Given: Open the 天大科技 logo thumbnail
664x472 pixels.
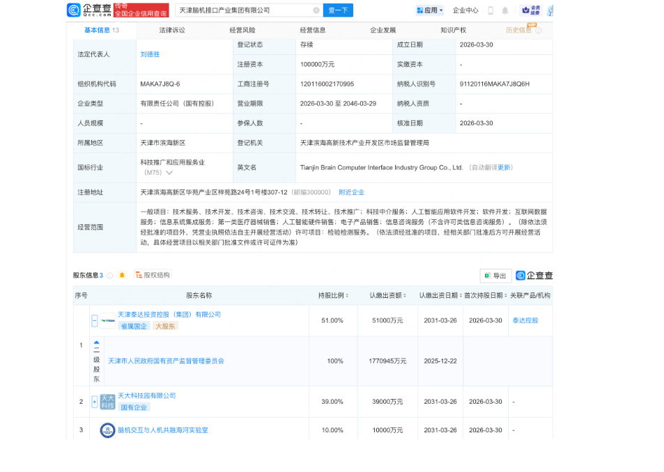Looking at the screenshot, I should [108, 402].
